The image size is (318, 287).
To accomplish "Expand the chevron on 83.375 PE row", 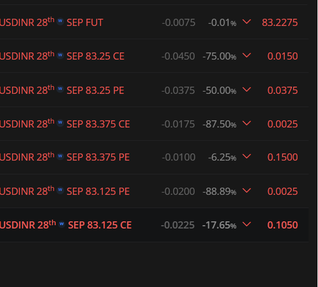I will click(x=247, y=156).
